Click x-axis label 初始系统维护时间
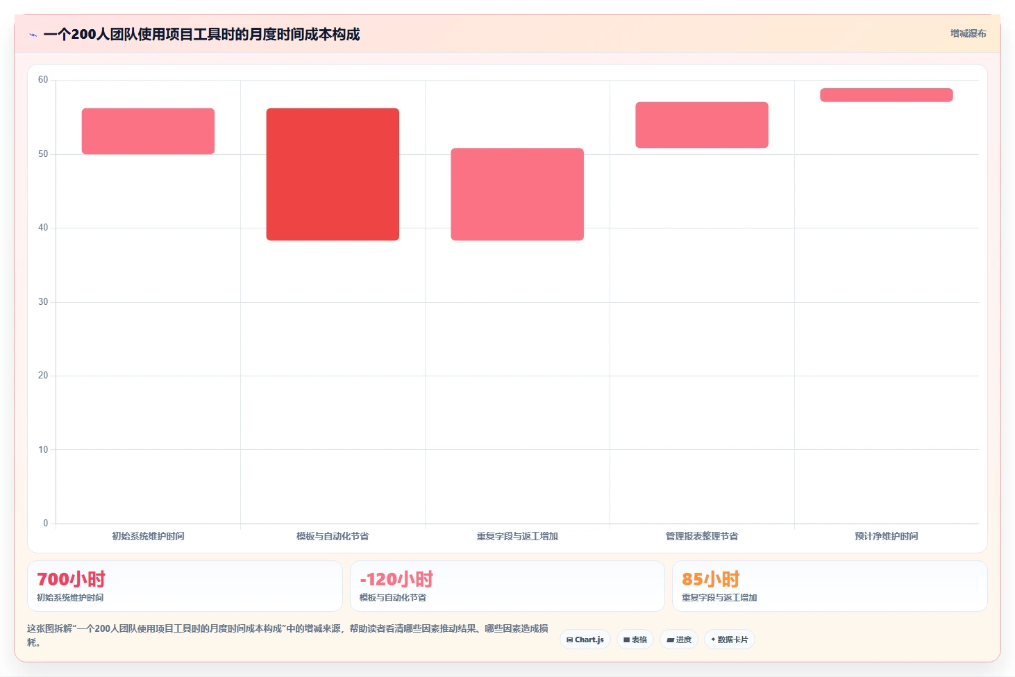This screenshot has height=677, width=1015. (148, 536)
